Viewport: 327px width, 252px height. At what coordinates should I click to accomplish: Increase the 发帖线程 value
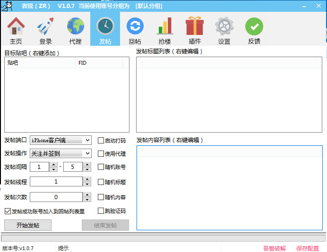click(x=87, y=179)
